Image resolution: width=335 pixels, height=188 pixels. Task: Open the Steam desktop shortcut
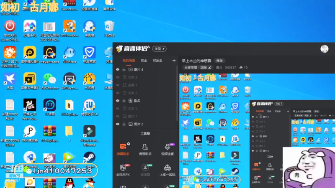tap(90, 160)
